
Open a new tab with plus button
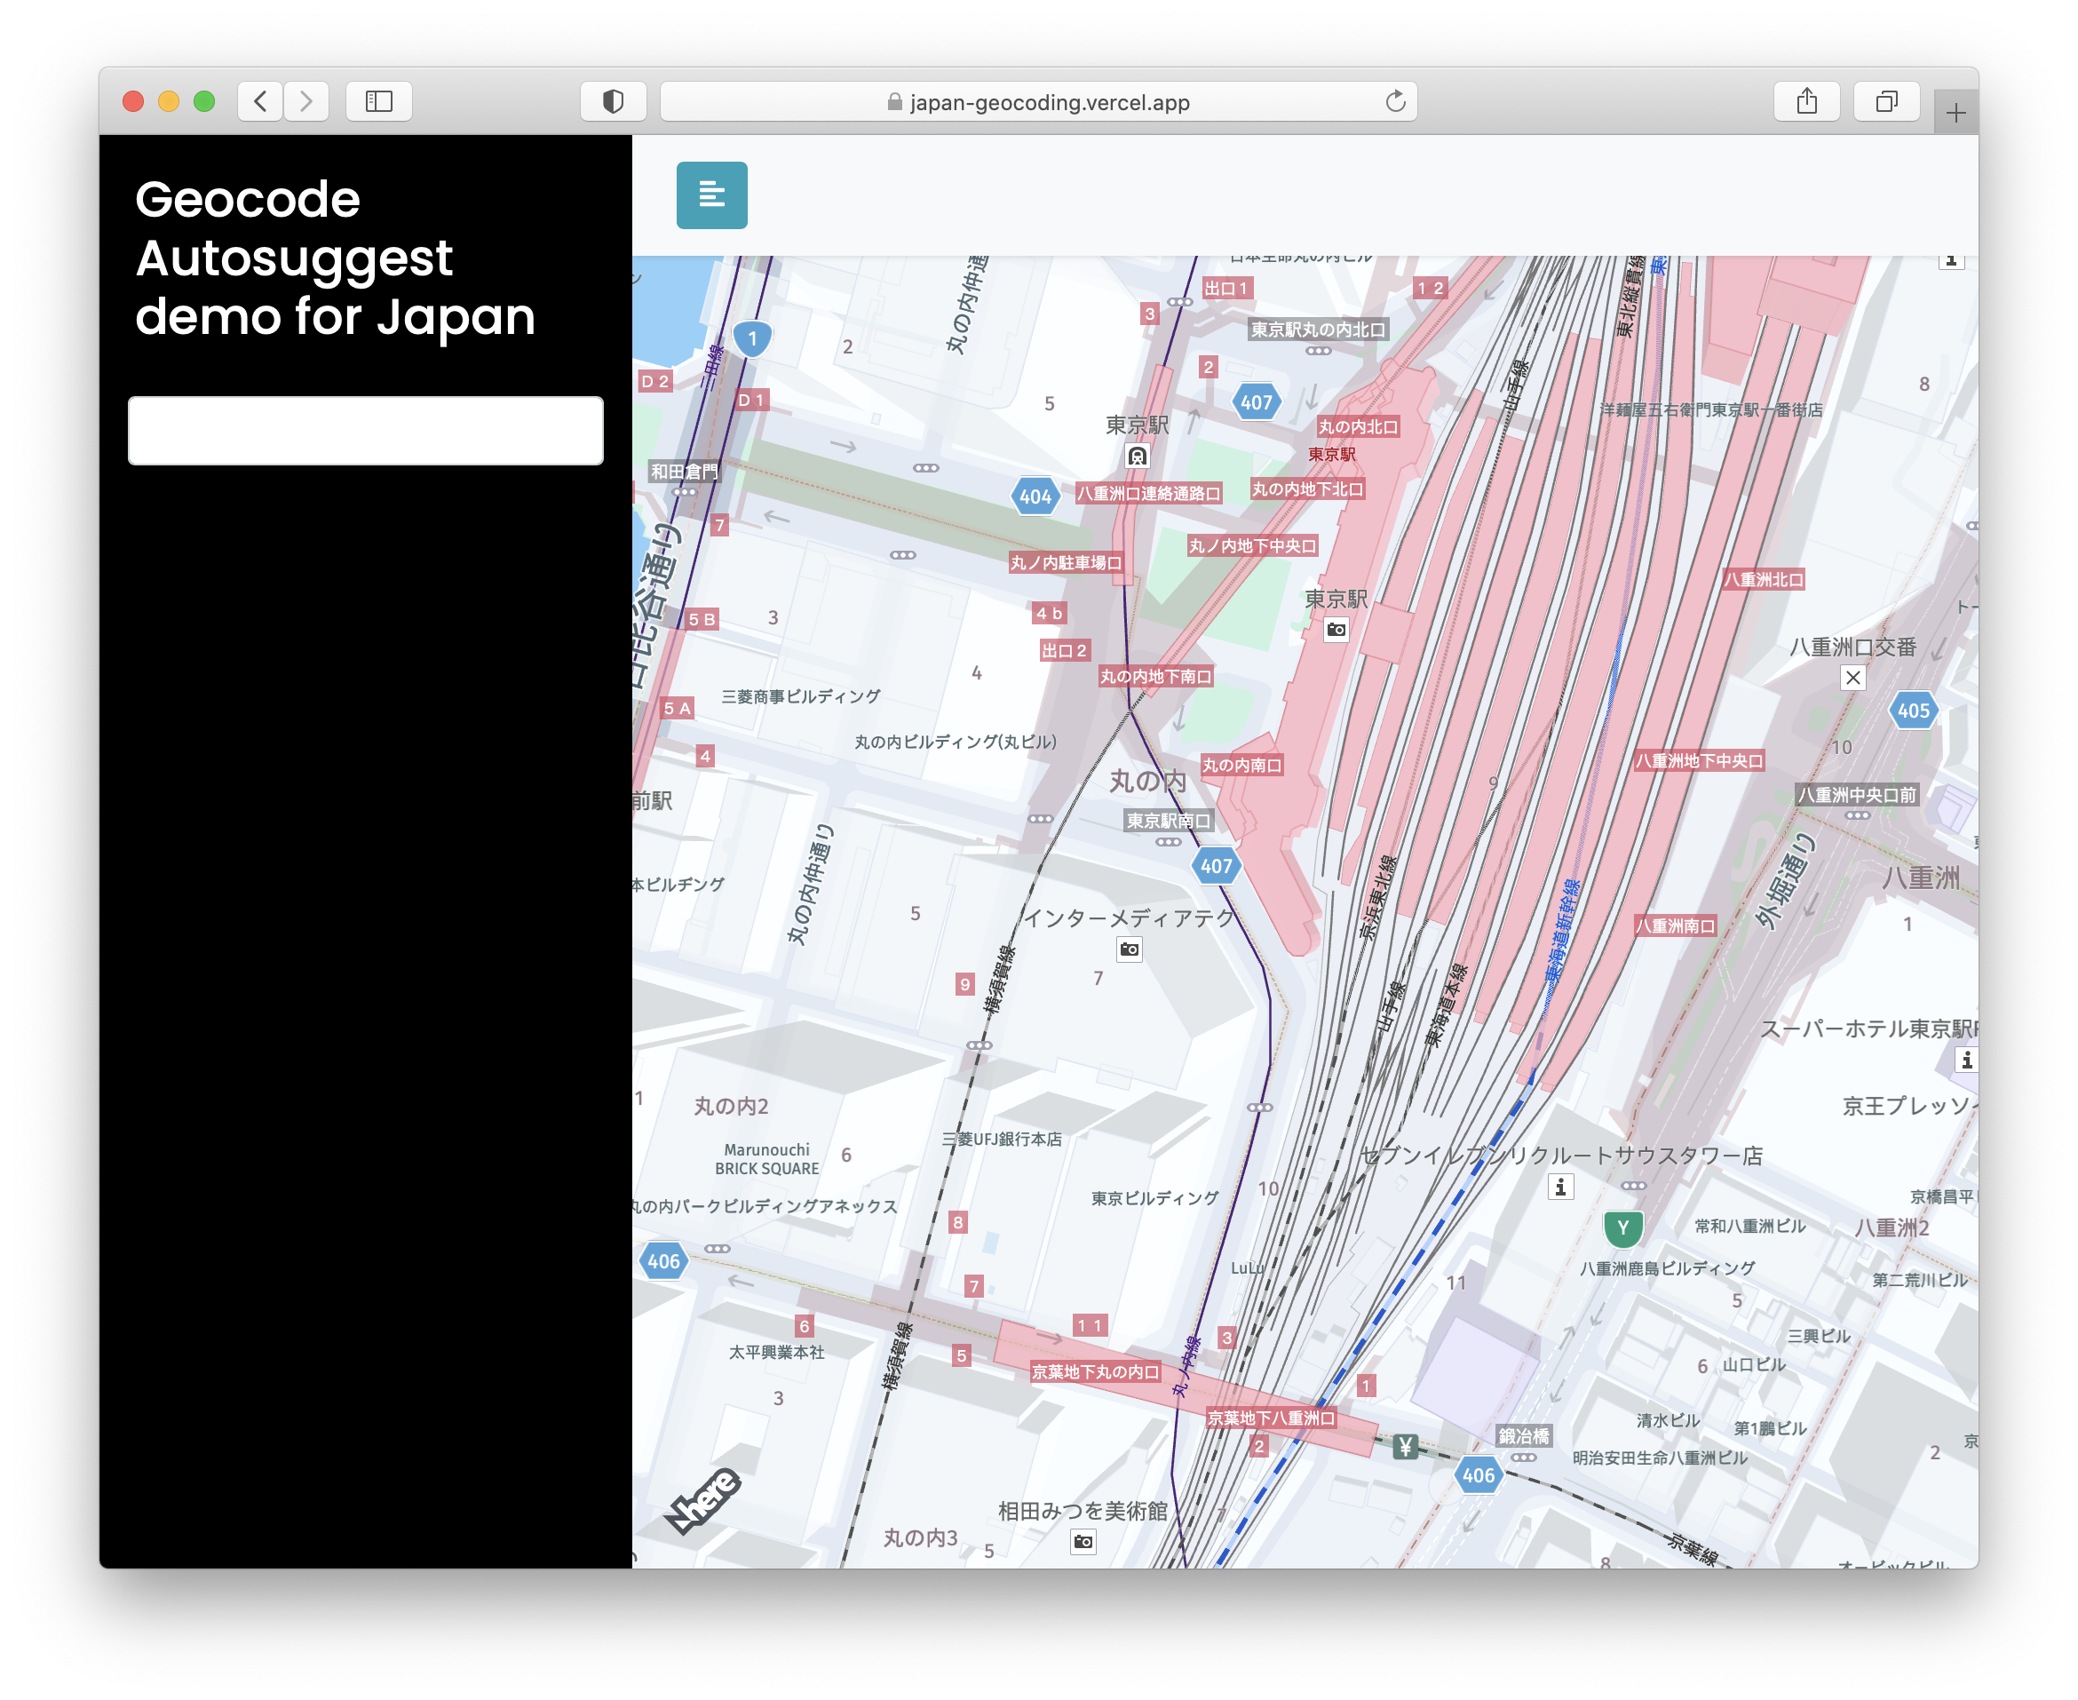[x=1955, y=114]
